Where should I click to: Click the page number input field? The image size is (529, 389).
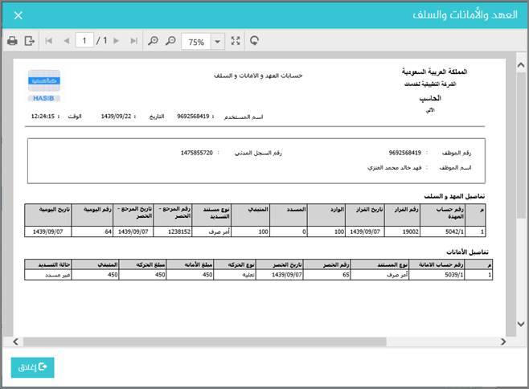coord(84,41)
